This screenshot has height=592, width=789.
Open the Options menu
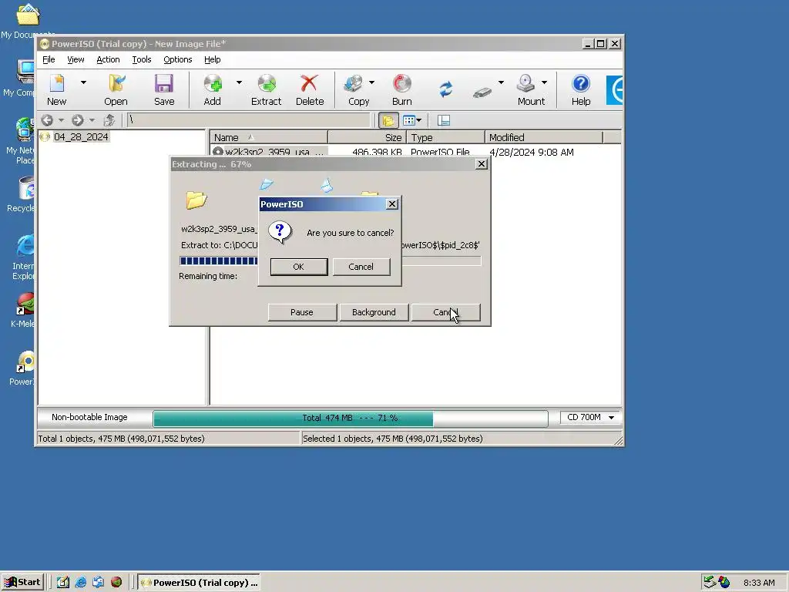coord(178,59)
